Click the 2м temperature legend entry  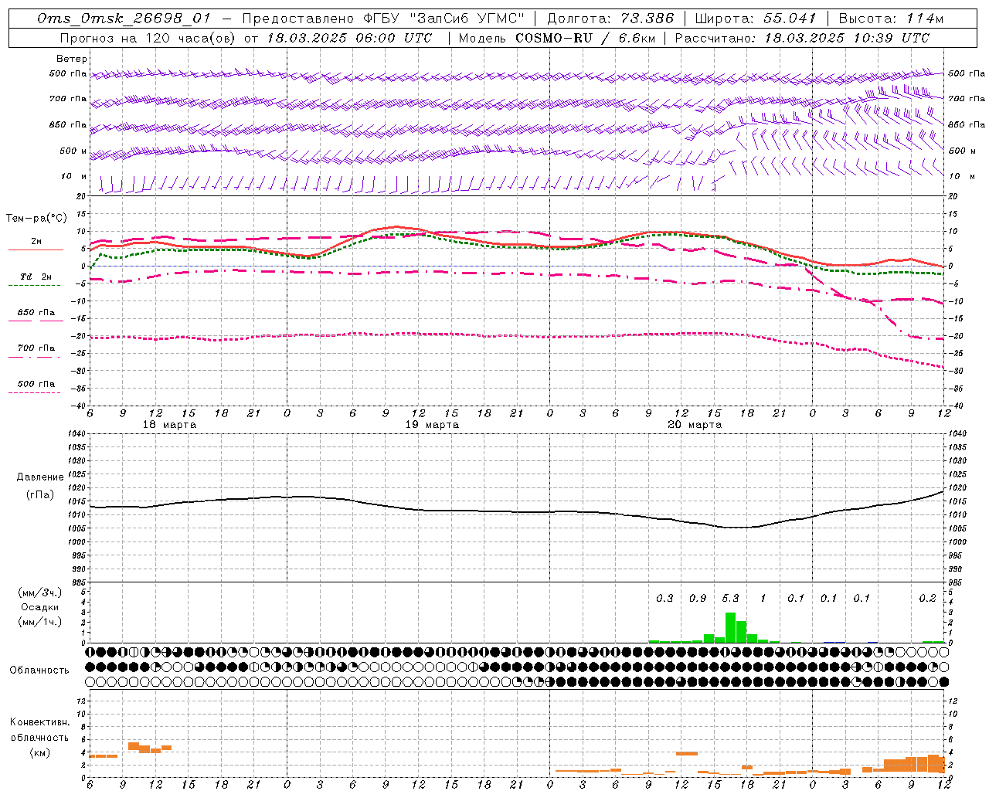click(36, 242)
